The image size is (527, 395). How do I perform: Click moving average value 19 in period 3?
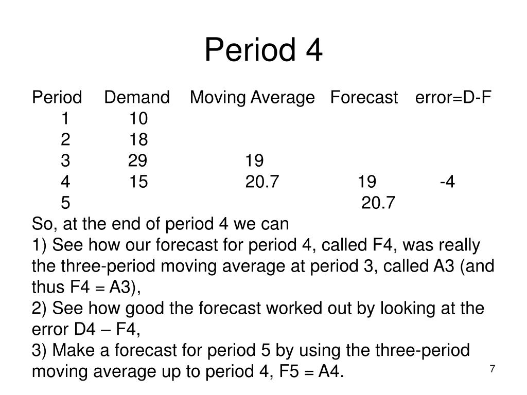(x=254, y=160)
